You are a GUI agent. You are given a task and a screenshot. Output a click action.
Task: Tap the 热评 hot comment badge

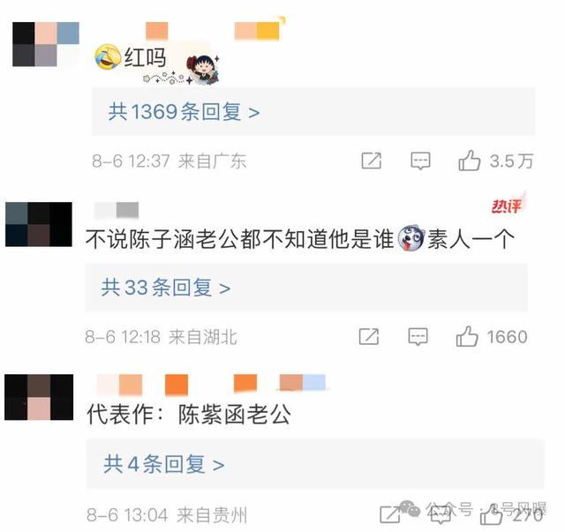pos(508,204)
